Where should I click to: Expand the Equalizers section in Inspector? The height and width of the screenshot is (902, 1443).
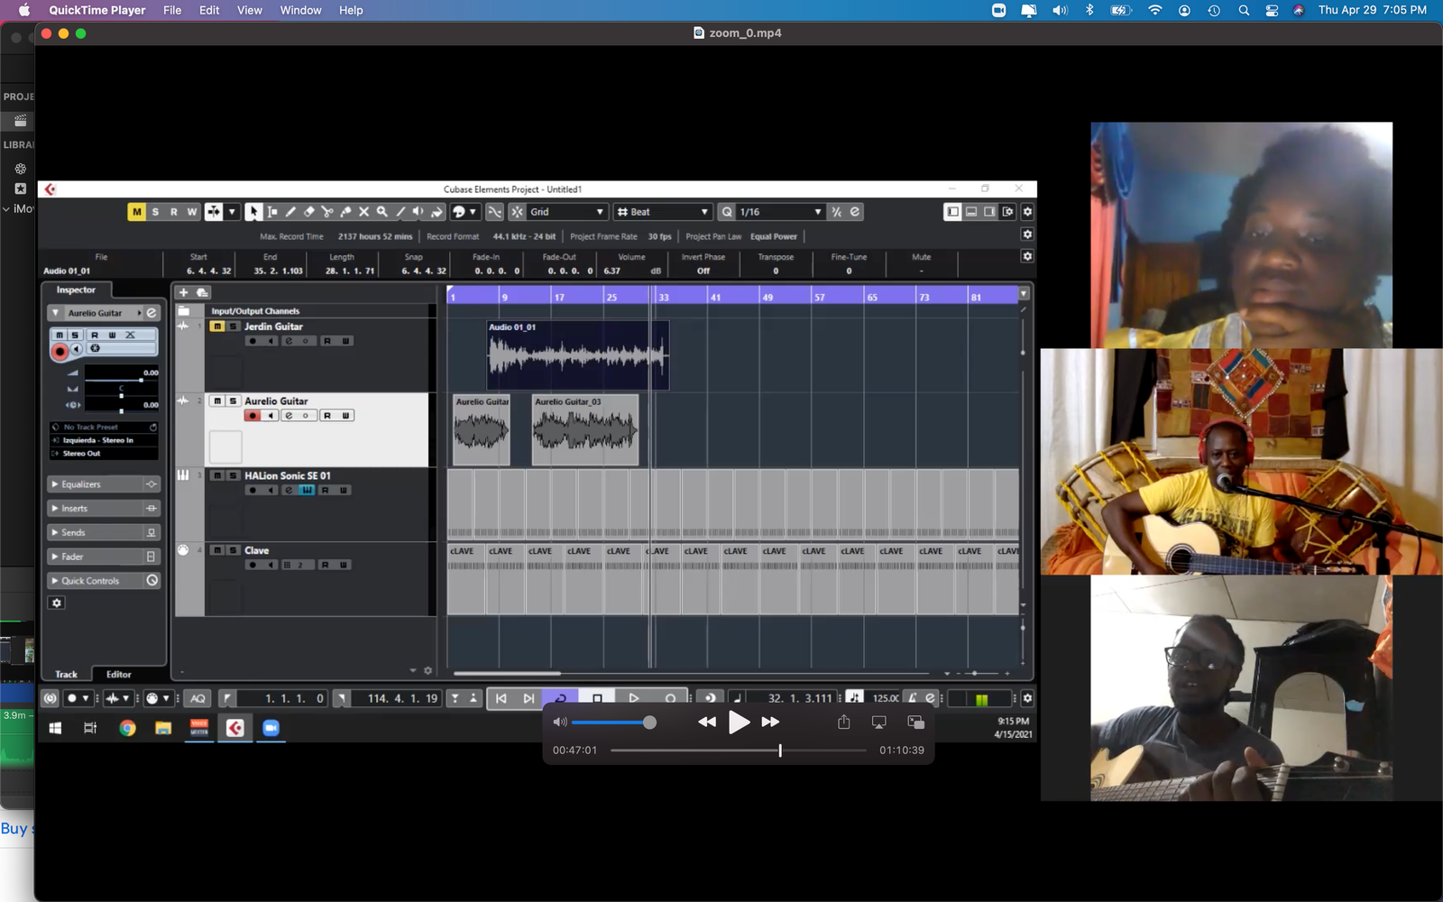[x=81, y=484]
